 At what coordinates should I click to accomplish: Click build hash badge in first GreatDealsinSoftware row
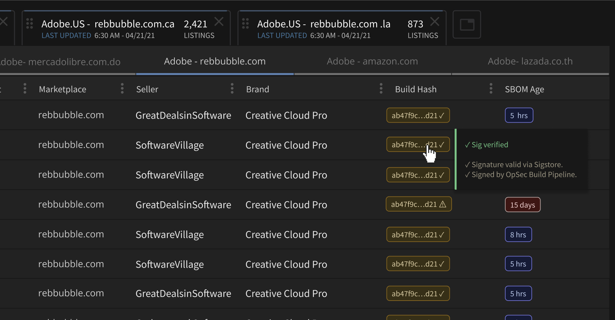click(418, 115)
